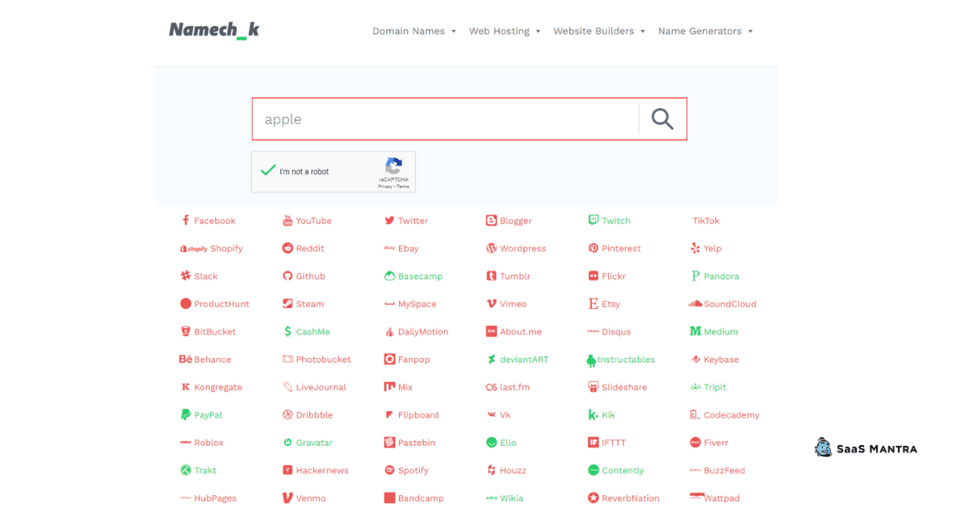The image size is (969, 508).
Task: Click the ProductHunt circle icon
Action: click(x=186, y=304)
